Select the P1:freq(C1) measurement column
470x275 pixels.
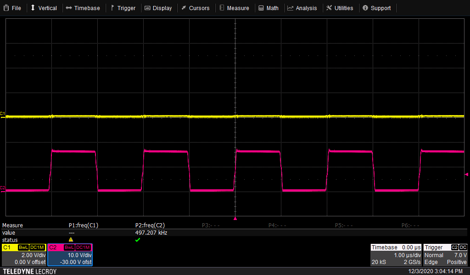84,225
